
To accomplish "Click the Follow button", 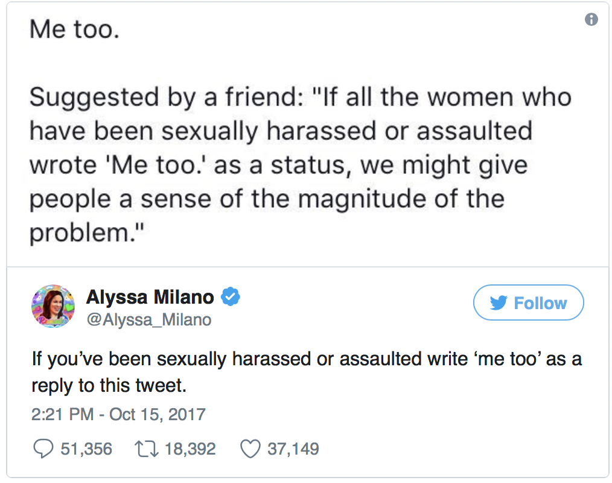I will coord(528,302).
